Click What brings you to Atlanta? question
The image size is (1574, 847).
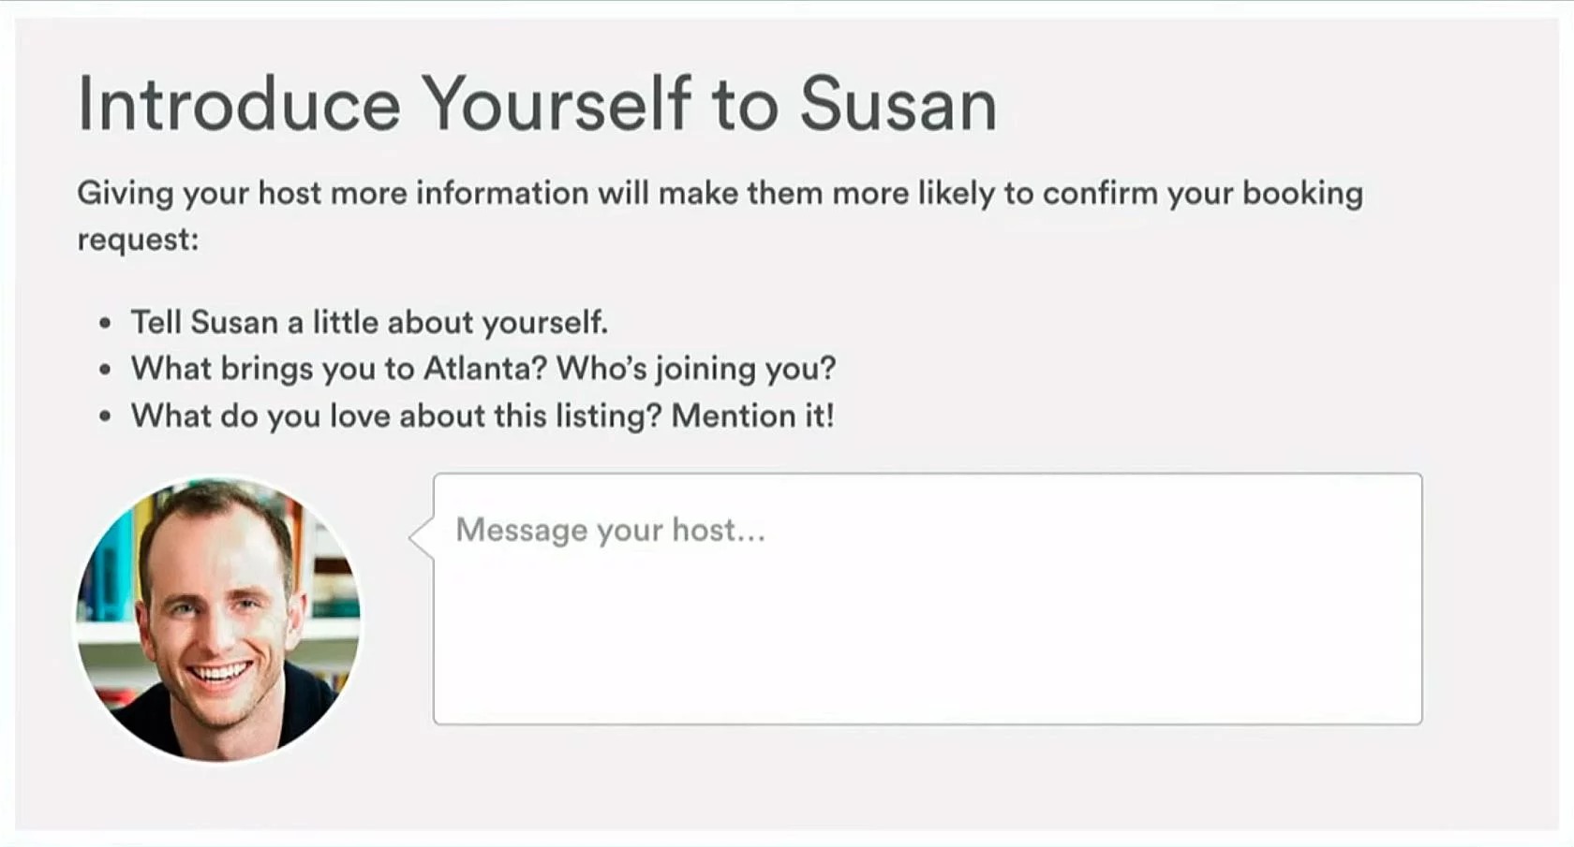(x=338, y=369)
